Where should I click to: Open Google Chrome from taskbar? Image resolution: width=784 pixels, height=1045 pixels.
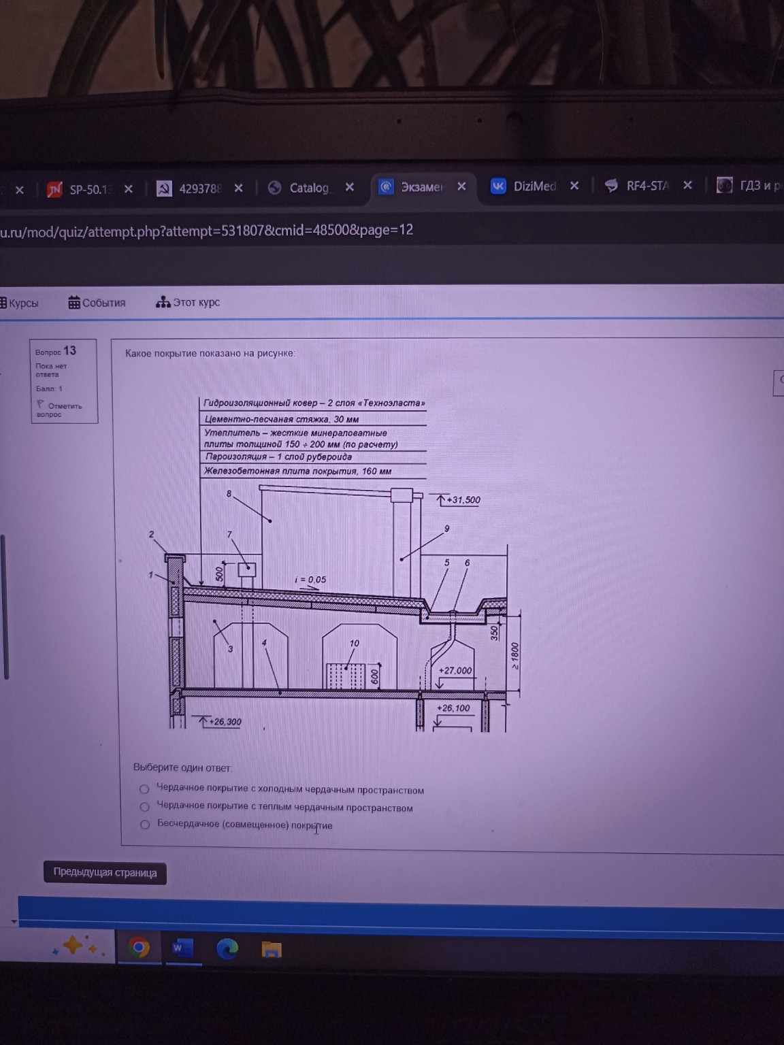[x=139, y=947]
